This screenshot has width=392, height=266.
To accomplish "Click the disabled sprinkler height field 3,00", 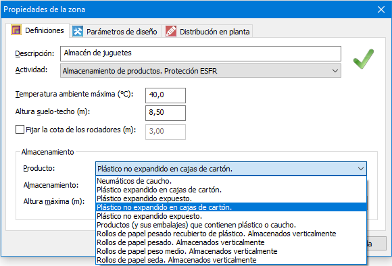I will coord(166,132).
